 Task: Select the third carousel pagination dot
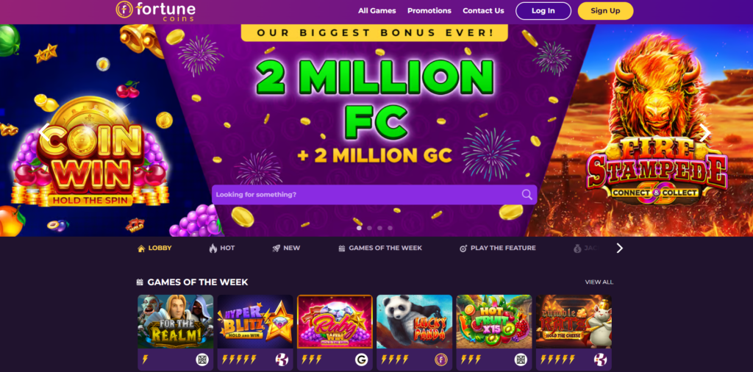coord(380,228)
